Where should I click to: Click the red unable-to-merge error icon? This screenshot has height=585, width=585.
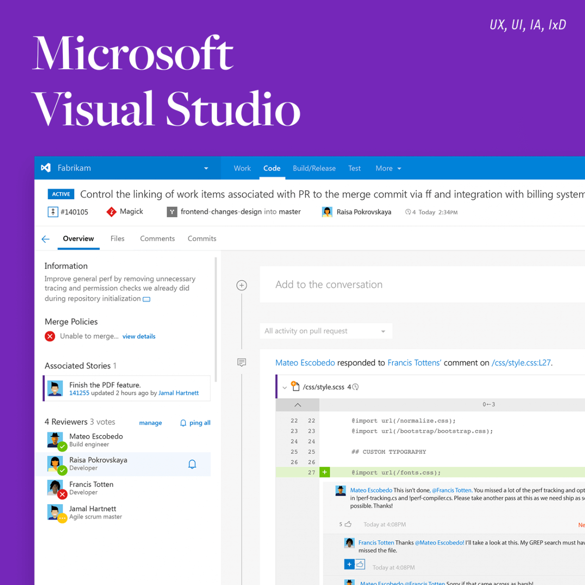tap(50, 336)
